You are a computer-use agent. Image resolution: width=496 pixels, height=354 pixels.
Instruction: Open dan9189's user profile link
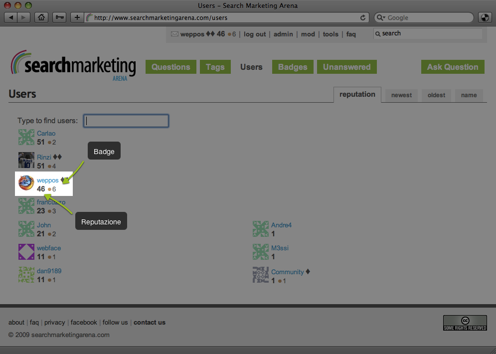(x=49, y=271)
